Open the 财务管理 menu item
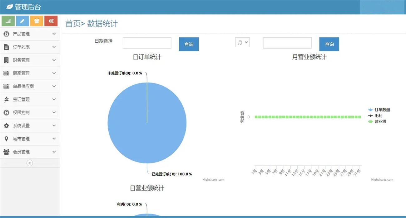Screen dimensions: 406x218 [30, 60]
